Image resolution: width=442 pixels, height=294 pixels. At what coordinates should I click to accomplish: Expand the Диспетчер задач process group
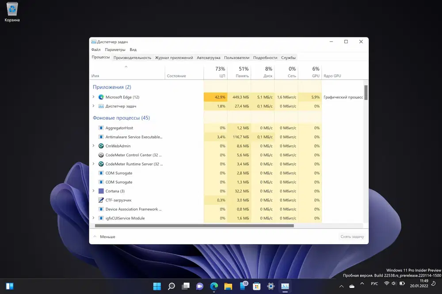tap(94, 106)
